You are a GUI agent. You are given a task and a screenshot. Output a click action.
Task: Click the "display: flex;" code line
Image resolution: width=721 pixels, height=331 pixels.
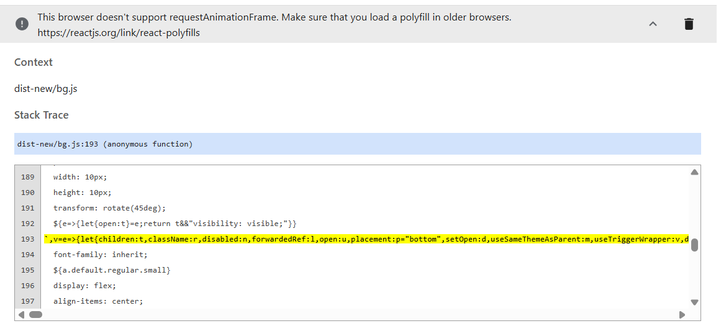click(84, 286)
